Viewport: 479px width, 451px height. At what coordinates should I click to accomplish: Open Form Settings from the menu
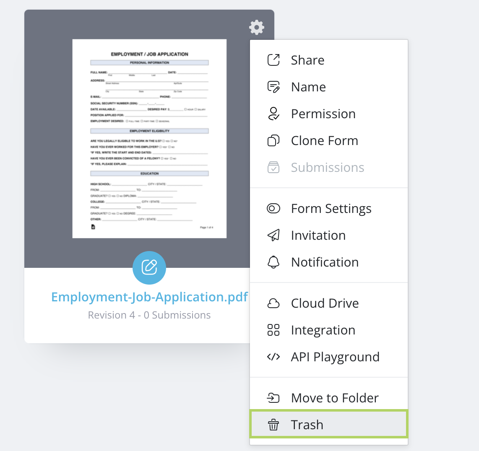pos(331,208)
